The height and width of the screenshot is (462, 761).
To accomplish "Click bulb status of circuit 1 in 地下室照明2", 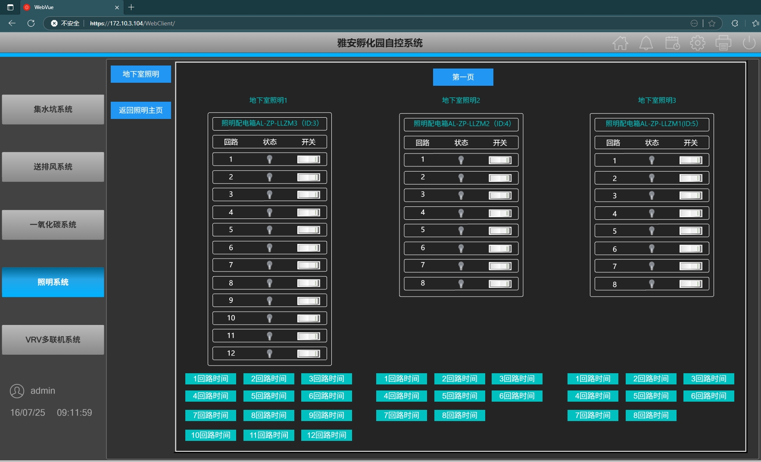I will click(x=461, y=160).
